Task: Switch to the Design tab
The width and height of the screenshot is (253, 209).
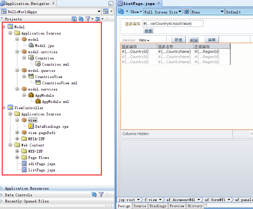Action: (x=124, y=206)
